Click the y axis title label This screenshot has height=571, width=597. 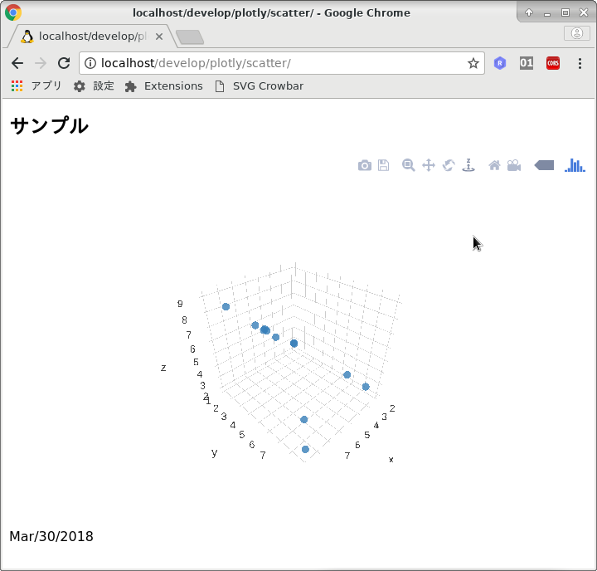pyautogui.click(x=215, y=453)
